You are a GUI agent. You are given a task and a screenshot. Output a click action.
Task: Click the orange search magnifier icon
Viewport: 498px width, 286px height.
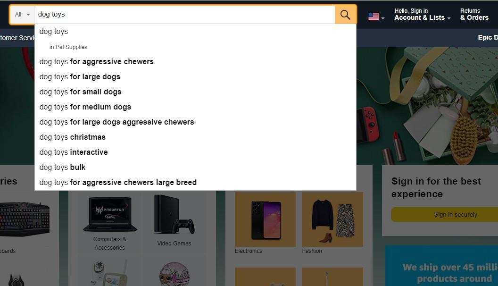pos(345,14)
